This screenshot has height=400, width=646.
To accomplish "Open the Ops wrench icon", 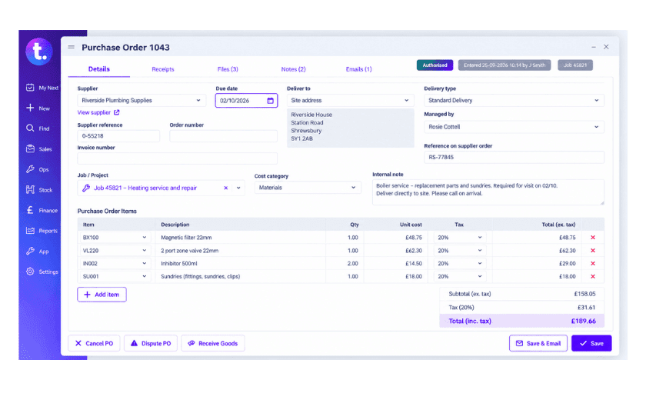I will tap(30, 169).
